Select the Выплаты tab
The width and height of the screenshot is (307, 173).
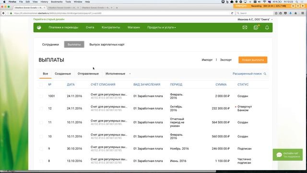click(74, 45)
